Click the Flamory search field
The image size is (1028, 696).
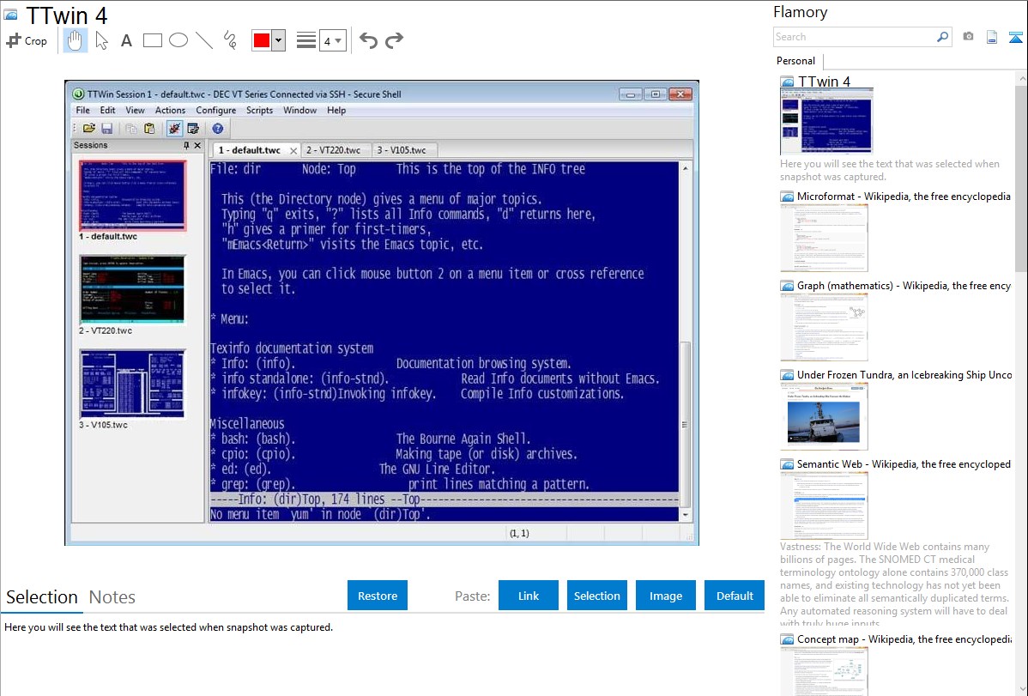tap(854, 37)
